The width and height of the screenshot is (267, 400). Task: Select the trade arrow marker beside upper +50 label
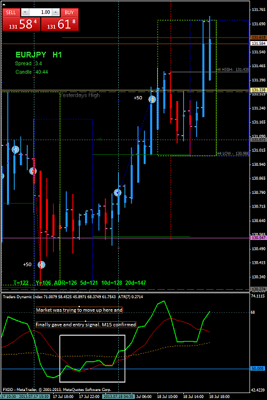coord(152,99)
